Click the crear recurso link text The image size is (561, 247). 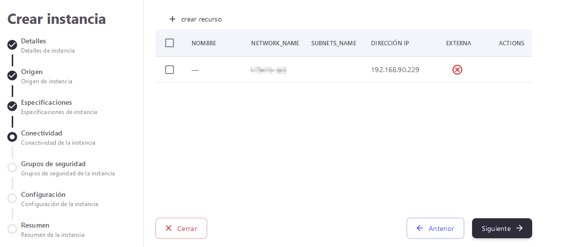(201, 19)
